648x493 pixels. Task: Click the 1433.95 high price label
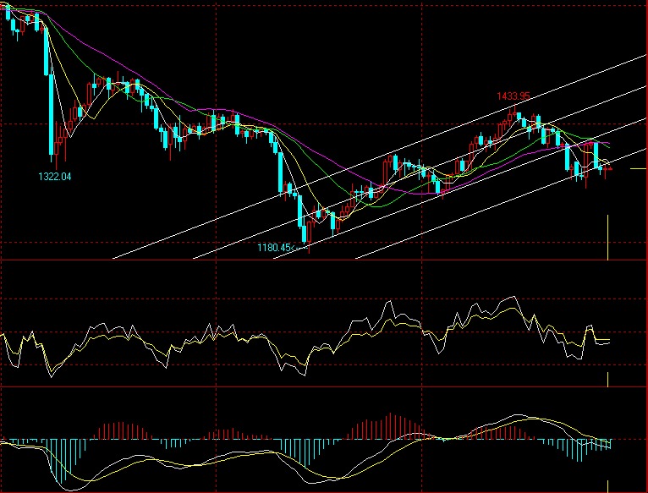513,96
